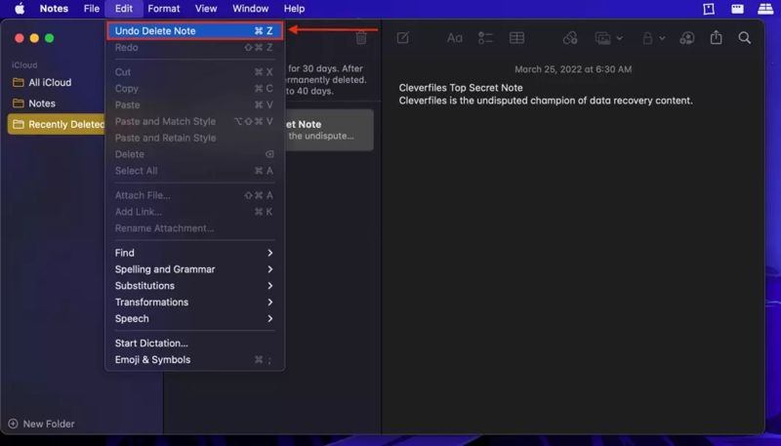Open the Help menu

[294, 9]
